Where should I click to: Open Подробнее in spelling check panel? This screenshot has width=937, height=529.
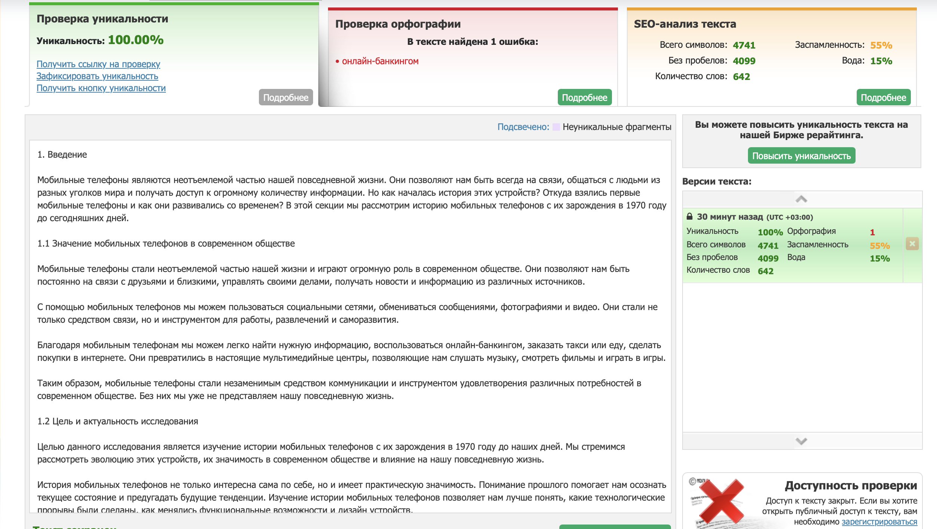click(584, 98)
